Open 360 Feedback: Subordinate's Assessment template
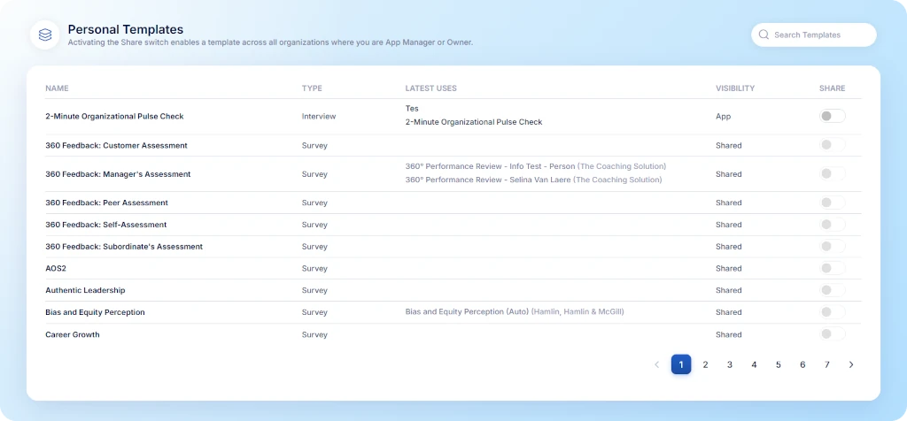This screenshot has width=907, height=421. pyautogui.click(x=124, y=247)
